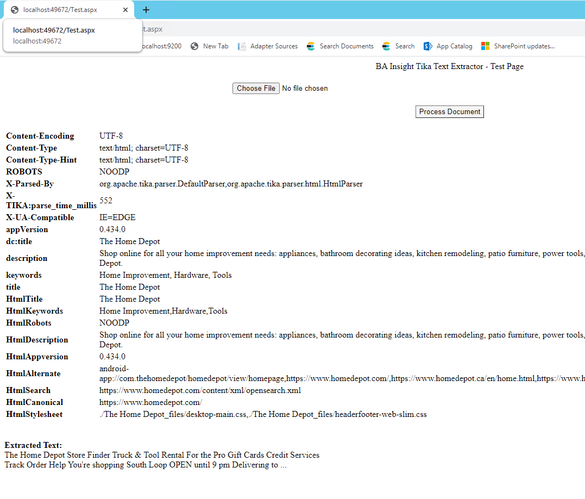Close the localhost Test.aspx tab
Image resolution: width=585 pixels, height=499 pixels.
[x=126, y=10]
